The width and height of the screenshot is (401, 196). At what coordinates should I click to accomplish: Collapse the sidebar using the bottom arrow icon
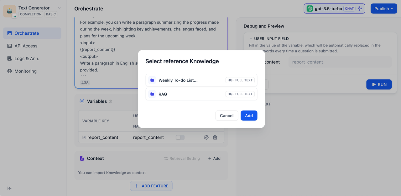[9, 188]
